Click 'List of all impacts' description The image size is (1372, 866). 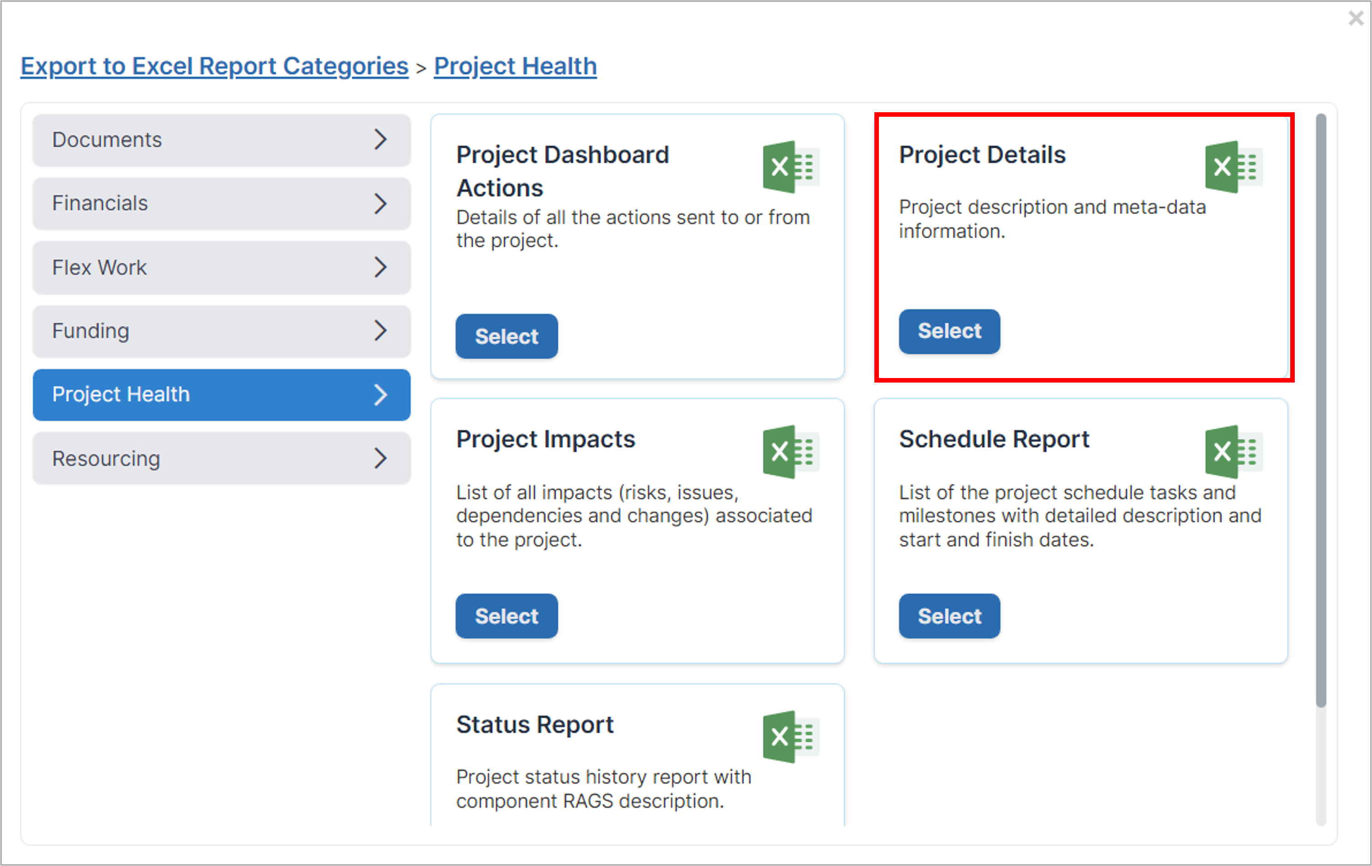pyautogui.click(x=634, y=516)
